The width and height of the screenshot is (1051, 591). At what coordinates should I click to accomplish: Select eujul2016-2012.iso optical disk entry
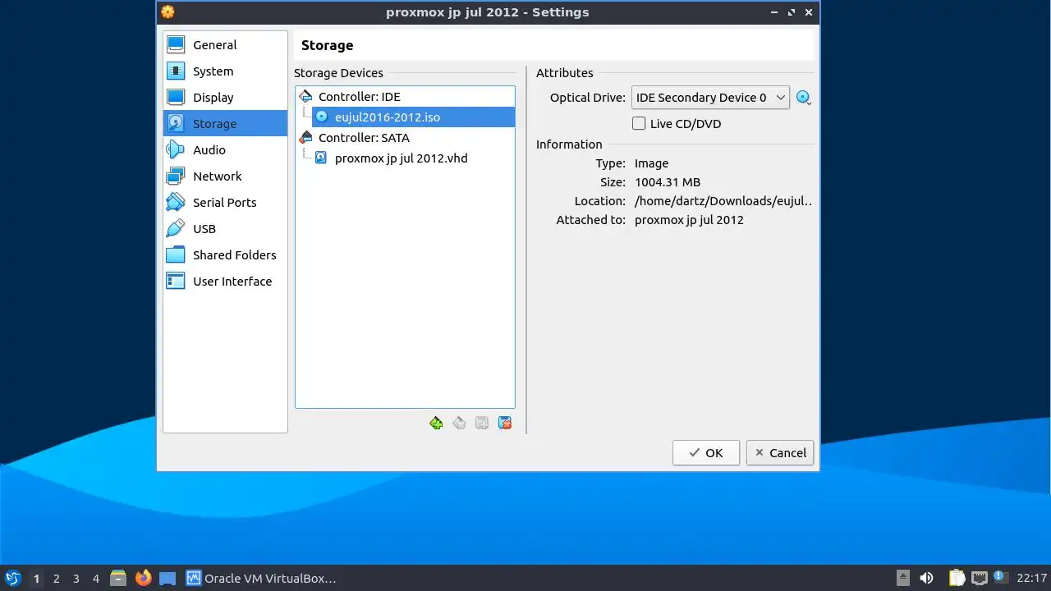coord(405,117)
